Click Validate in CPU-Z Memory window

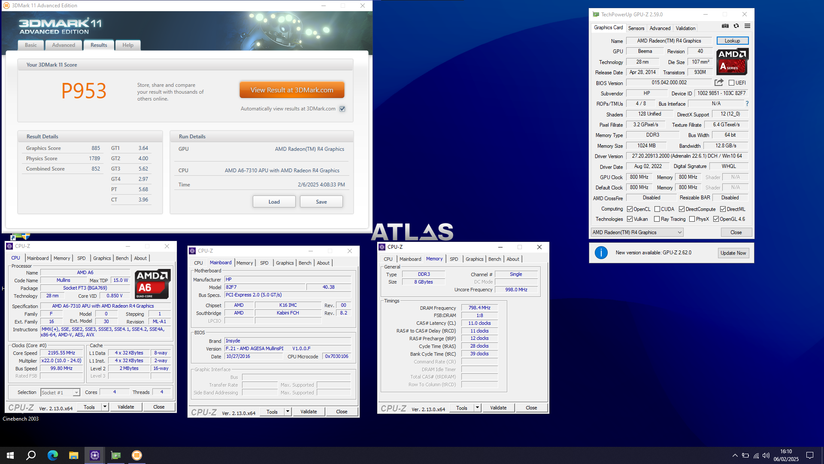pyautogui.click(x=498, y=408)
